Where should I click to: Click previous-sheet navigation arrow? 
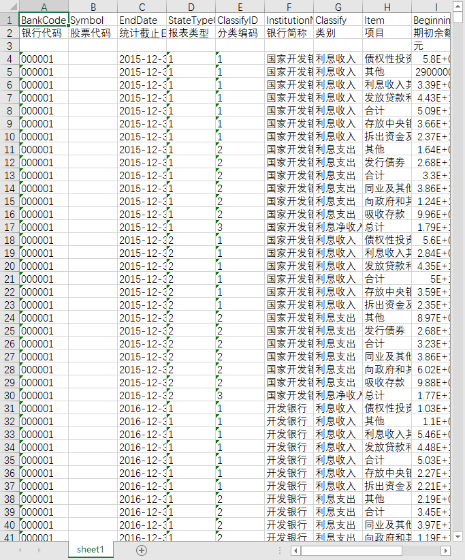pyautogui.click(x=20, y=550)
